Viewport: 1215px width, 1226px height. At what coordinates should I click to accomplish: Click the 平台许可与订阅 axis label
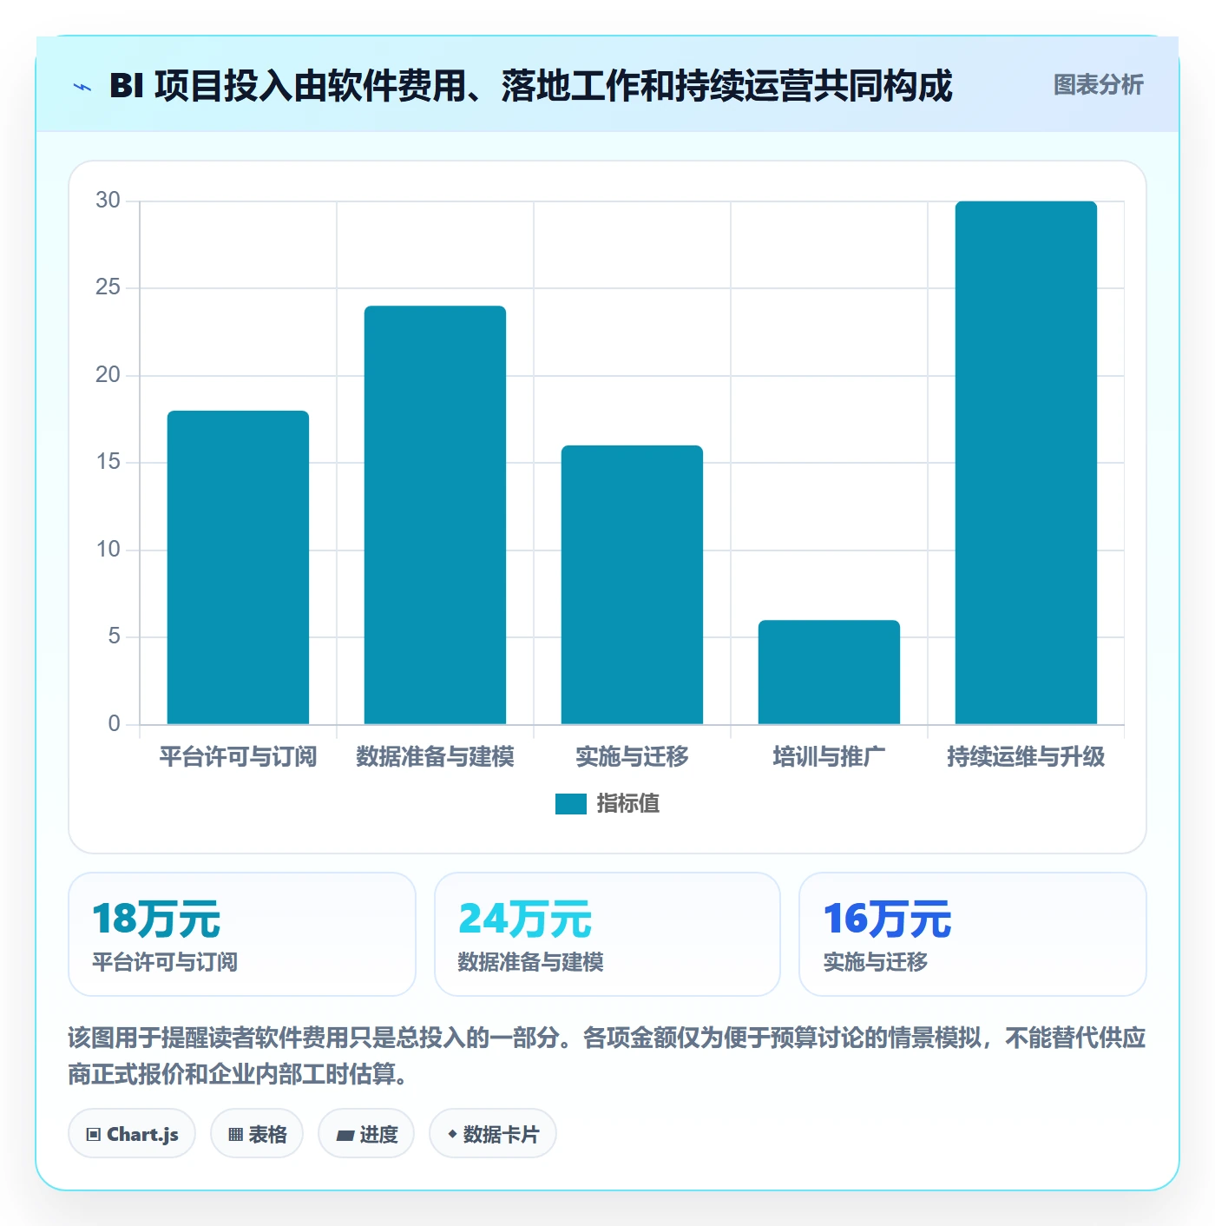click(x=238, y=757)
